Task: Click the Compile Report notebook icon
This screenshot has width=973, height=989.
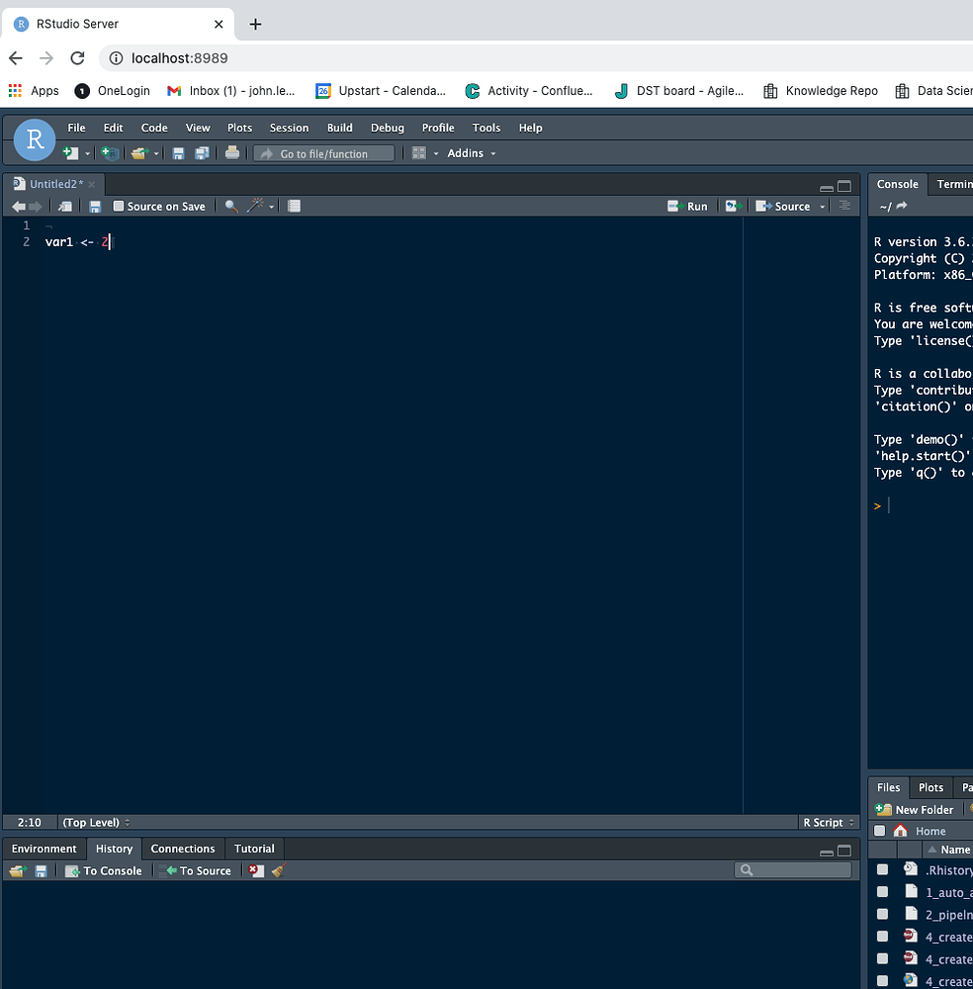Action: click(x=294, y=206)
